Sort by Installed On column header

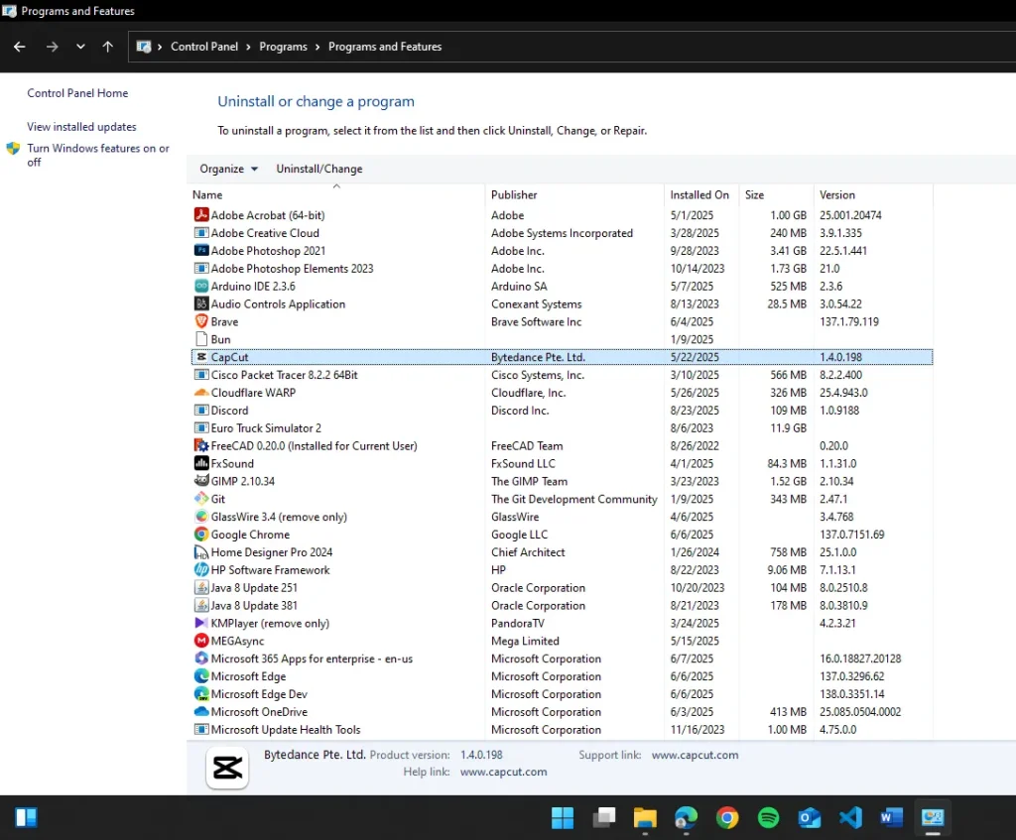(701, 195)
